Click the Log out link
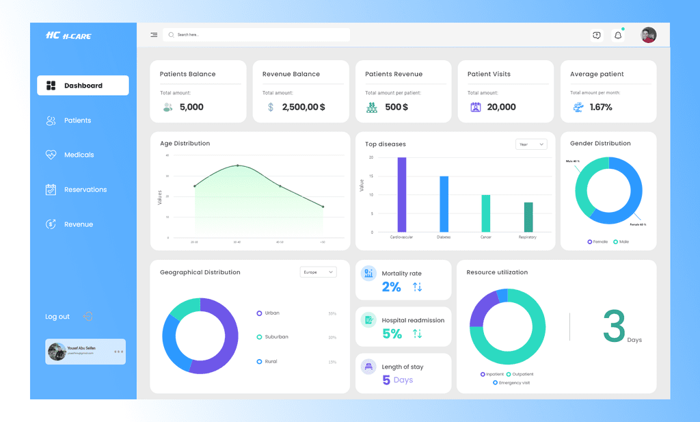Screen dimensions: 700x422 pos(57,317)
